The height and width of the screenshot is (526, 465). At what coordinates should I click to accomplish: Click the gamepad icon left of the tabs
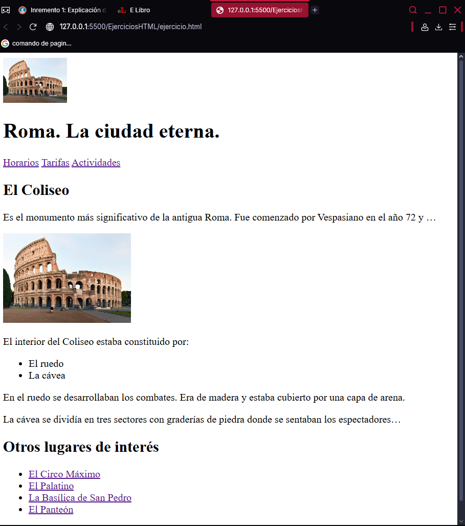tap(6, 10)
